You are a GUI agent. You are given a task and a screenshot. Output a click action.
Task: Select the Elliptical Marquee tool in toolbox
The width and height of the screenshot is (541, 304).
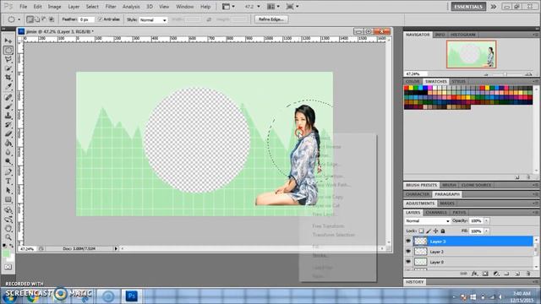8,51
